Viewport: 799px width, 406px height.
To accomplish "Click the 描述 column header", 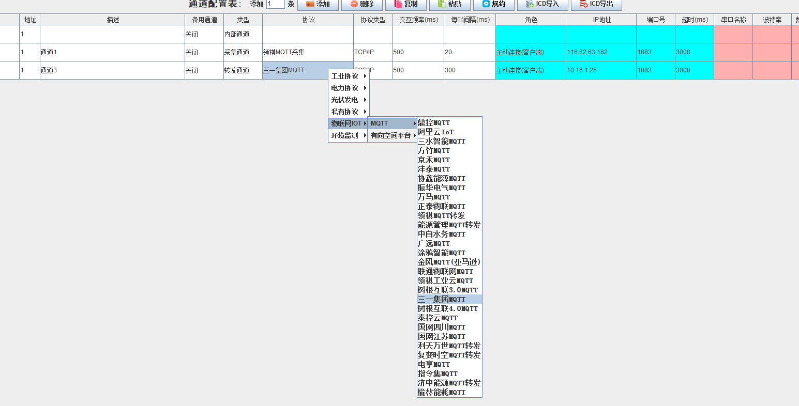I will tap(113, 20).
